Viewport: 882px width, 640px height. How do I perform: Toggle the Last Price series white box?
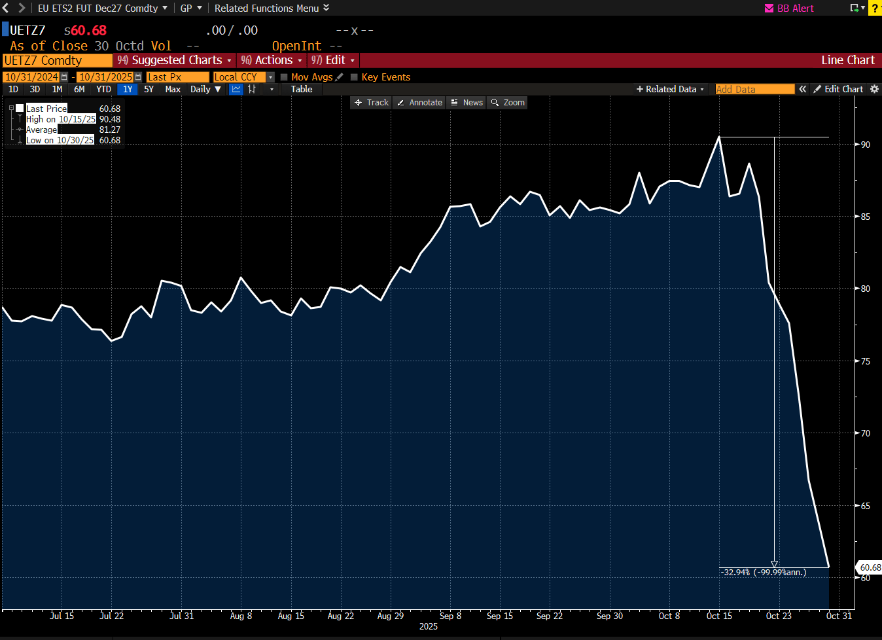click(x=20, y=109)
